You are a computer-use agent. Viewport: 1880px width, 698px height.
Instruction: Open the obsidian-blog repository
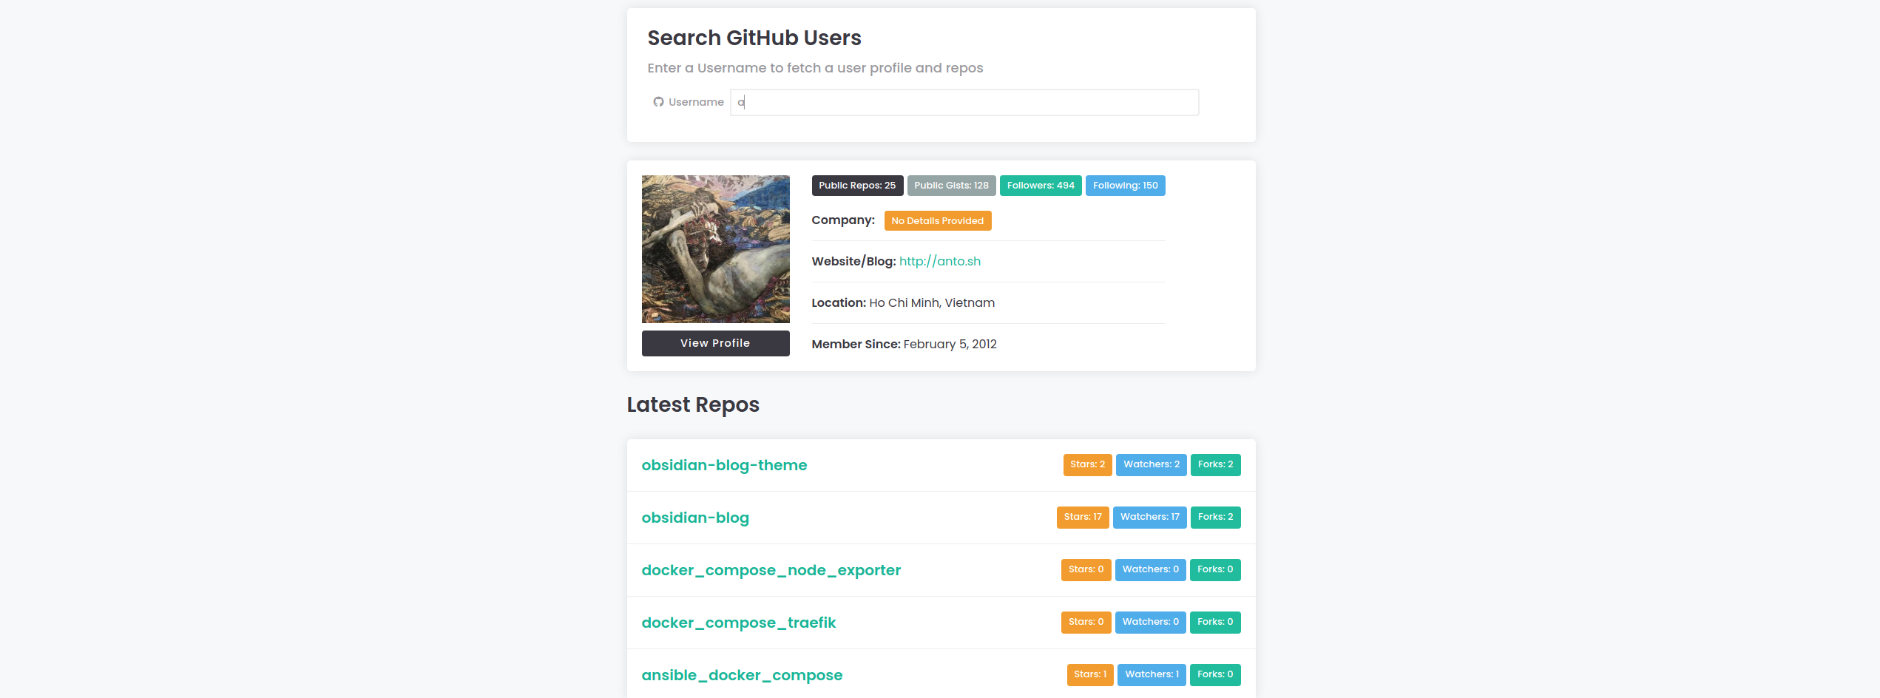(694, 518)
